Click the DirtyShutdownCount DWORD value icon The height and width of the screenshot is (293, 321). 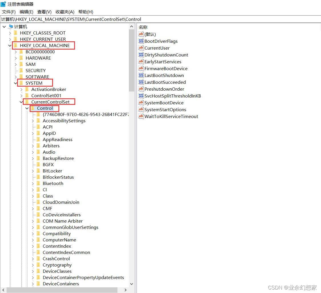(141, 55)
